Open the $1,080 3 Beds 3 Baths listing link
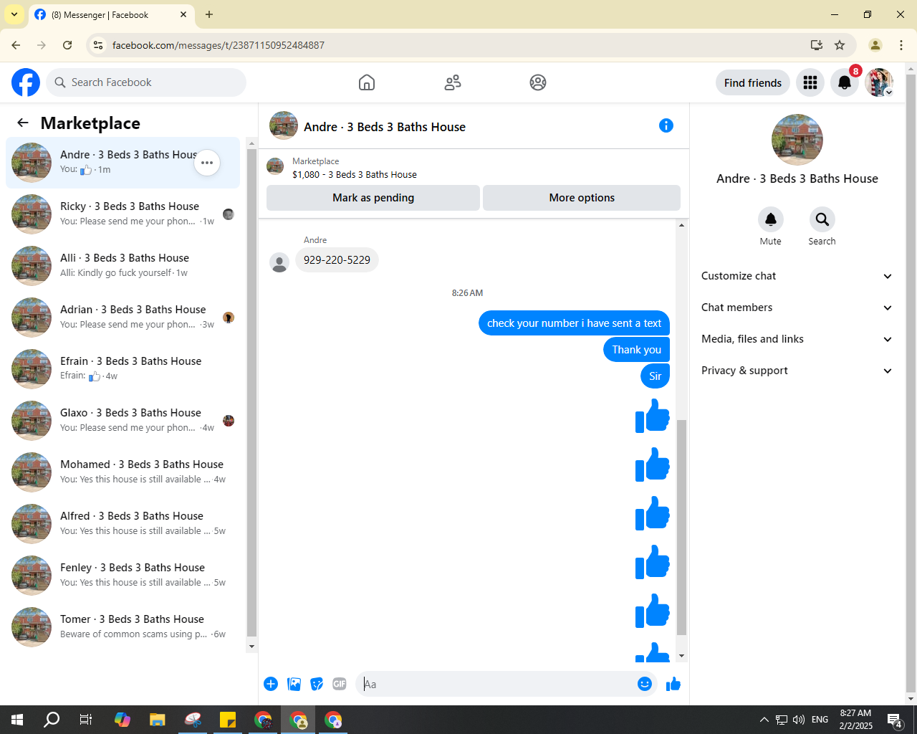 (x=355, y=174)
